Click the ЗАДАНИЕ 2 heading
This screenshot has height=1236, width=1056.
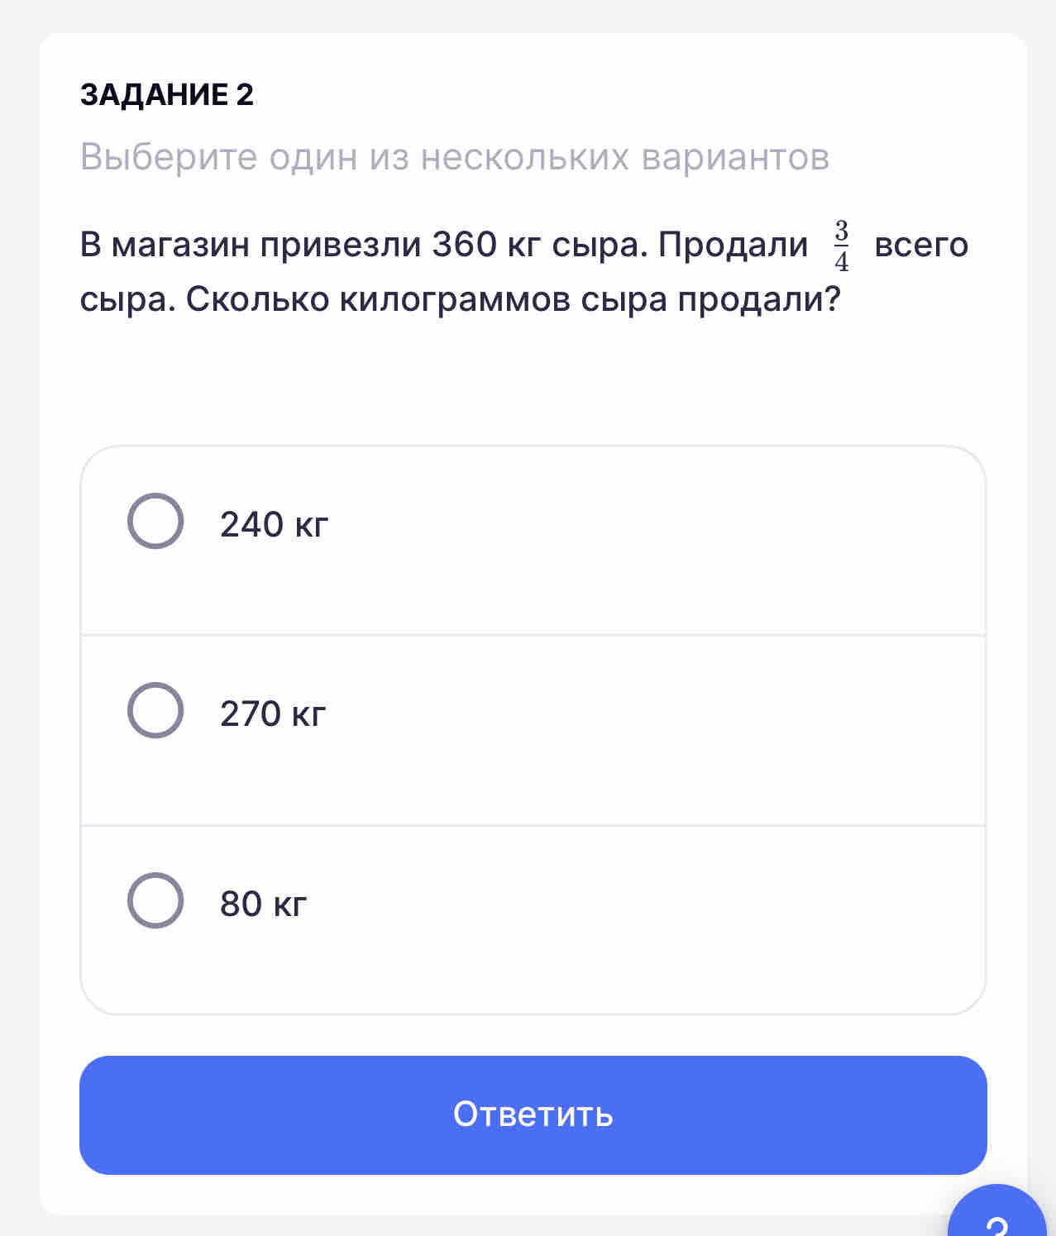click(167, 95)
